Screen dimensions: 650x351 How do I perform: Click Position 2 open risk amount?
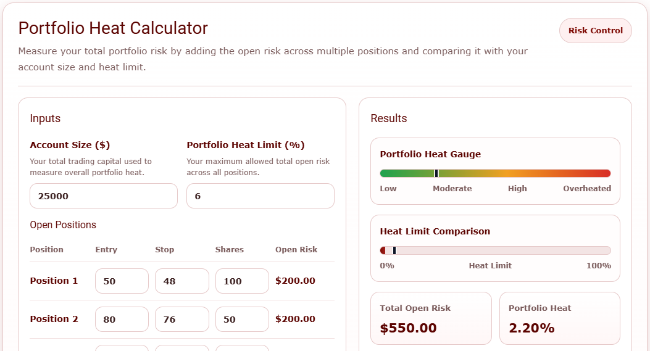pyautogui.click(x=295, y=320)
